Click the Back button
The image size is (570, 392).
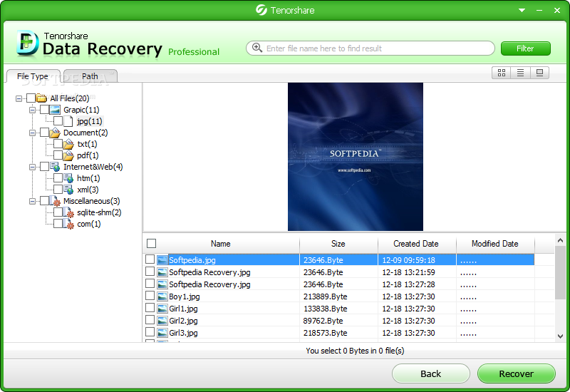431,373
